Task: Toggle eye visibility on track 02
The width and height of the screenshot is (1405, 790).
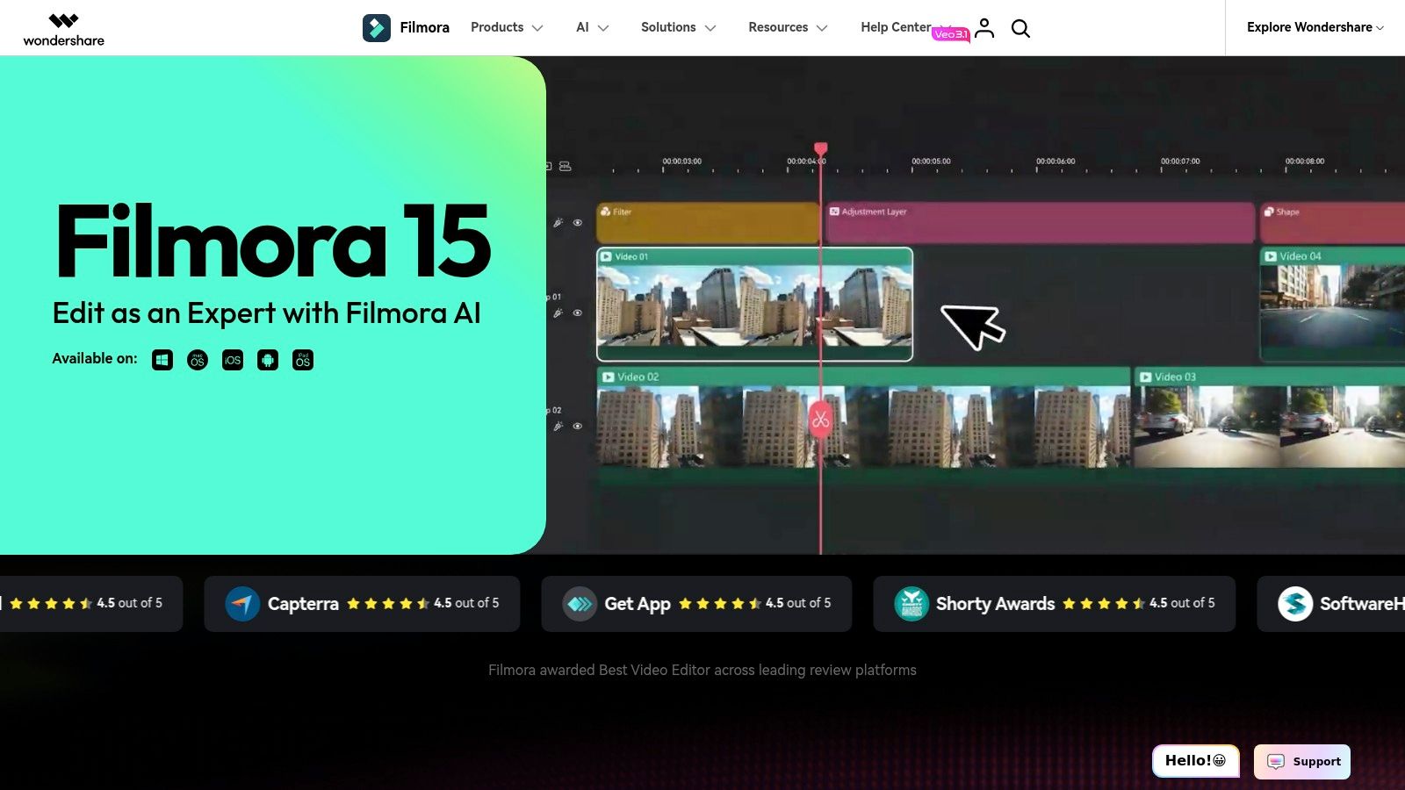Action: click(578, 427)
